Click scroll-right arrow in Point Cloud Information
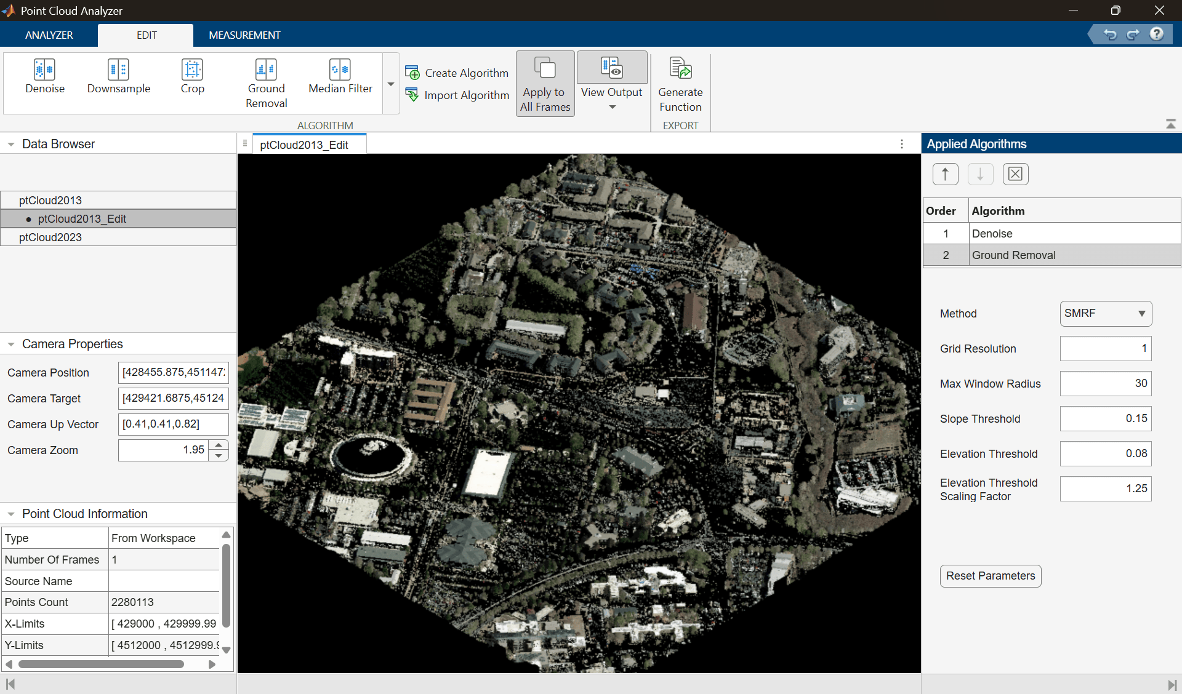 pos(212,664)
